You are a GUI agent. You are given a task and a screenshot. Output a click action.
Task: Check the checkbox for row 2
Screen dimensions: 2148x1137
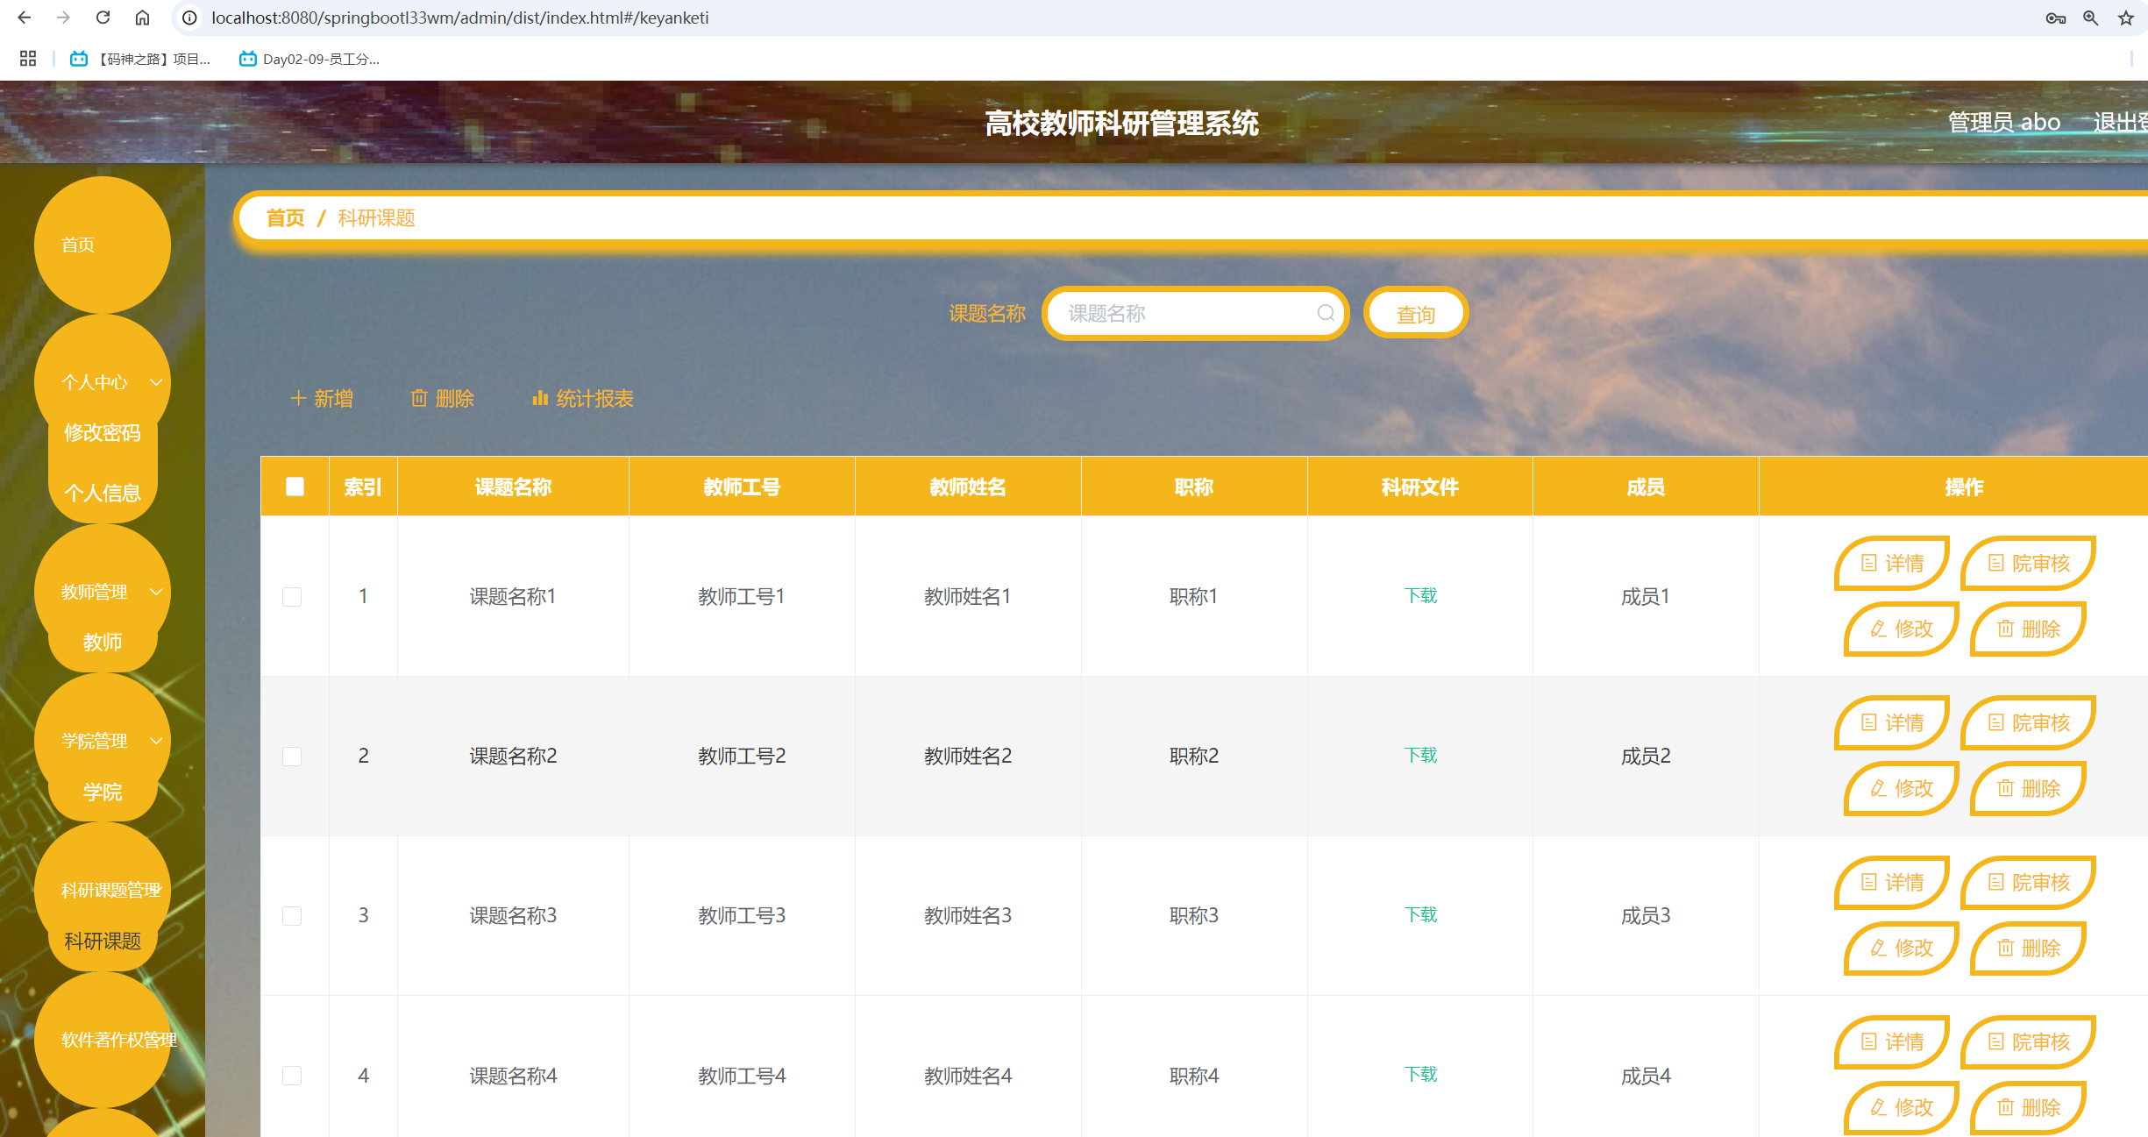[x=294, y=756]
